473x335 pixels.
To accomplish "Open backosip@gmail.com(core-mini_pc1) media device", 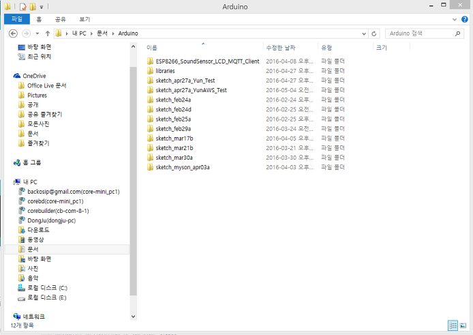I will coord(74,192).
